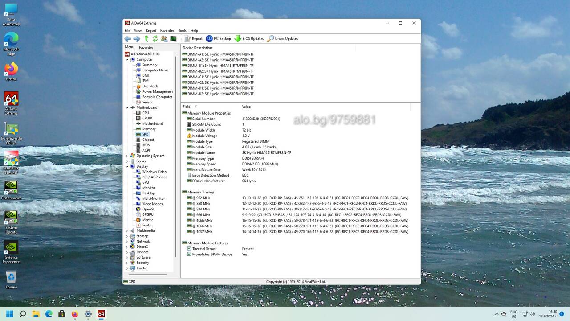Open the Recycle Bin desktop icon
This screenshot has height=321, width=570.
[x=11, y=280]
